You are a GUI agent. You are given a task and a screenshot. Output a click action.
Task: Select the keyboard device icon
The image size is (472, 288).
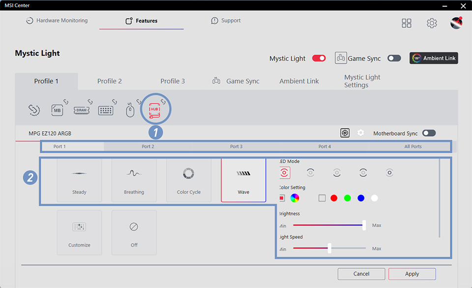tap(106, 110)
